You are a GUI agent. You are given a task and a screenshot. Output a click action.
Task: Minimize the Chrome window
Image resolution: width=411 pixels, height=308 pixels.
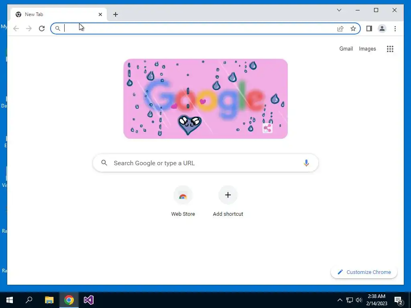pyautogui.click(x=358, y=10)
